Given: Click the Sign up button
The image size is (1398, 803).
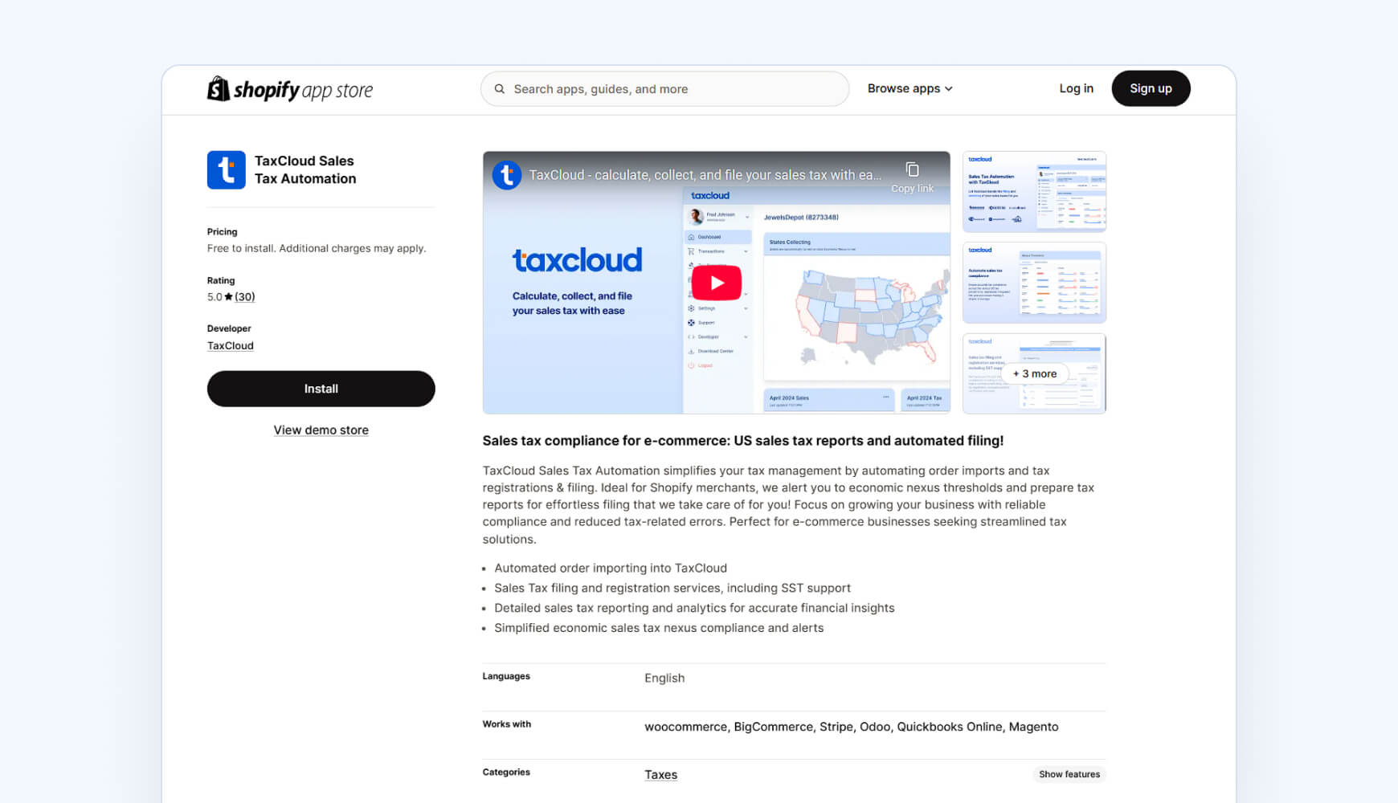Looking at the screenshot, I should tap(1151, 88).
